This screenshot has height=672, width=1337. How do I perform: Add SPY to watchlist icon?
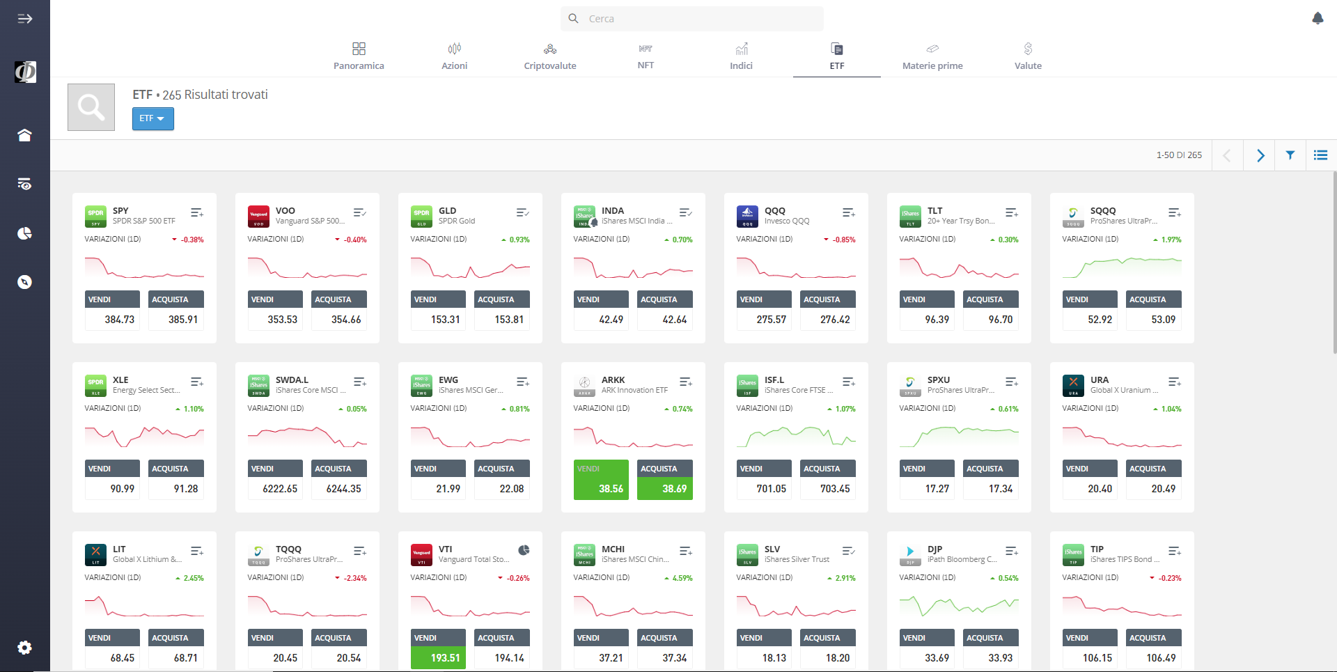(x=197, y=212)
